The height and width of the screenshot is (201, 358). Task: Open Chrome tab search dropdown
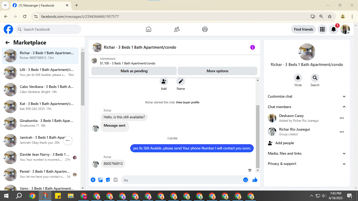[x=5, y=5]
